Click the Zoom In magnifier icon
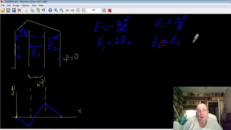Screen dimensions: 231x130 (x=56, y=10)
